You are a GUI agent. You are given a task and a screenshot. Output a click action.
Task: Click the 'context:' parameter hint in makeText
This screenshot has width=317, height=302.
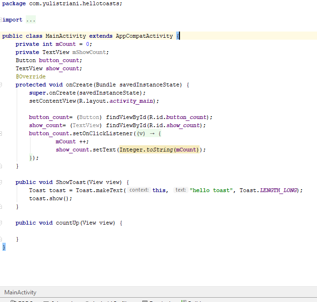pos(139,190)
